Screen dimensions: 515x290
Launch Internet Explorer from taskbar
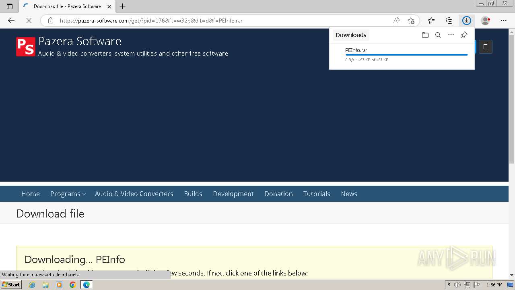click(x=32, y=285)
